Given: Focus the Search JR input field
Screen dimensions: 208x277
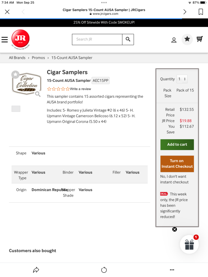Looking at the screenshot, I should click(x=97, y=39).
